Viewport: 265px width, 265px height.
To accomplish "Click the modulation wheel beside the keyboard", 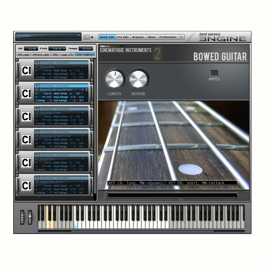I will click(30, 217).
